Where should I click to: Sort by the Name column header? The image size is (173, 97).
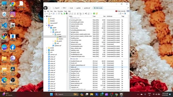(x=71, y=16)
